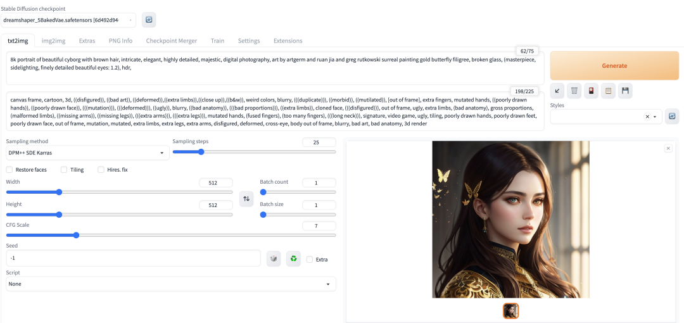
Task: Enable the Tiling option
Action: point(64,169)
